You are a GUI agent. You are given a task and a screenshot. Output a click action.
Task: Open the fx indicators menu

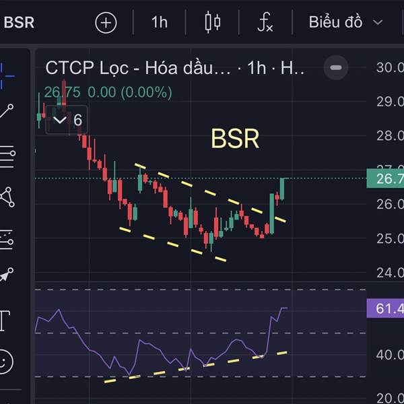265,22
